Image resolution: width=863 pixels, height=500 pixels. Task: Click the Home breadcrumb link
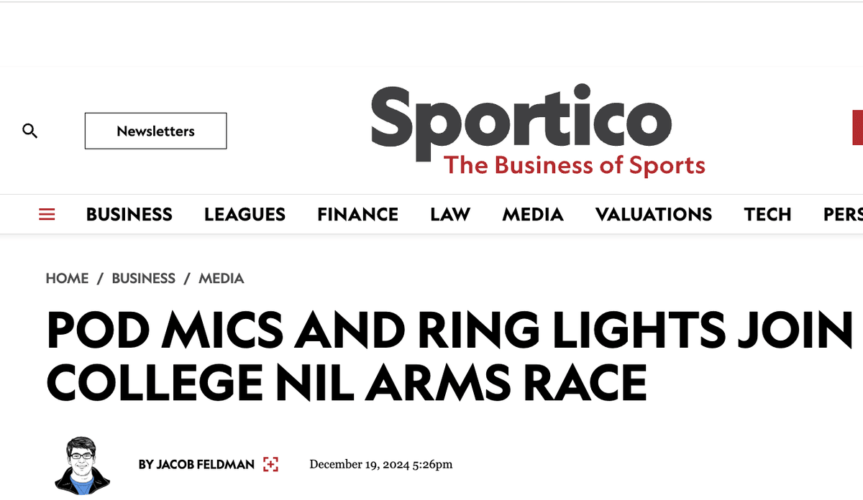coord(67,278)
